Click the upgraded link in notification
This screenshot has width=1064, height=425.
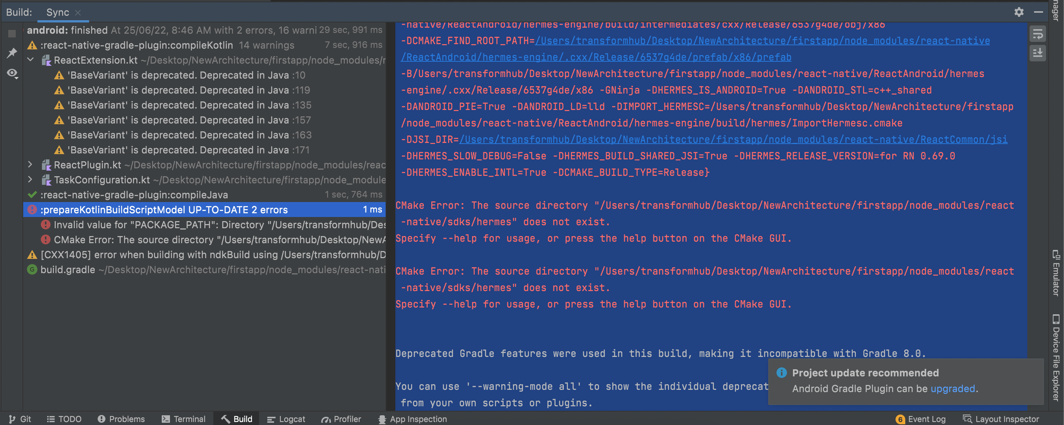click(953, 388)
